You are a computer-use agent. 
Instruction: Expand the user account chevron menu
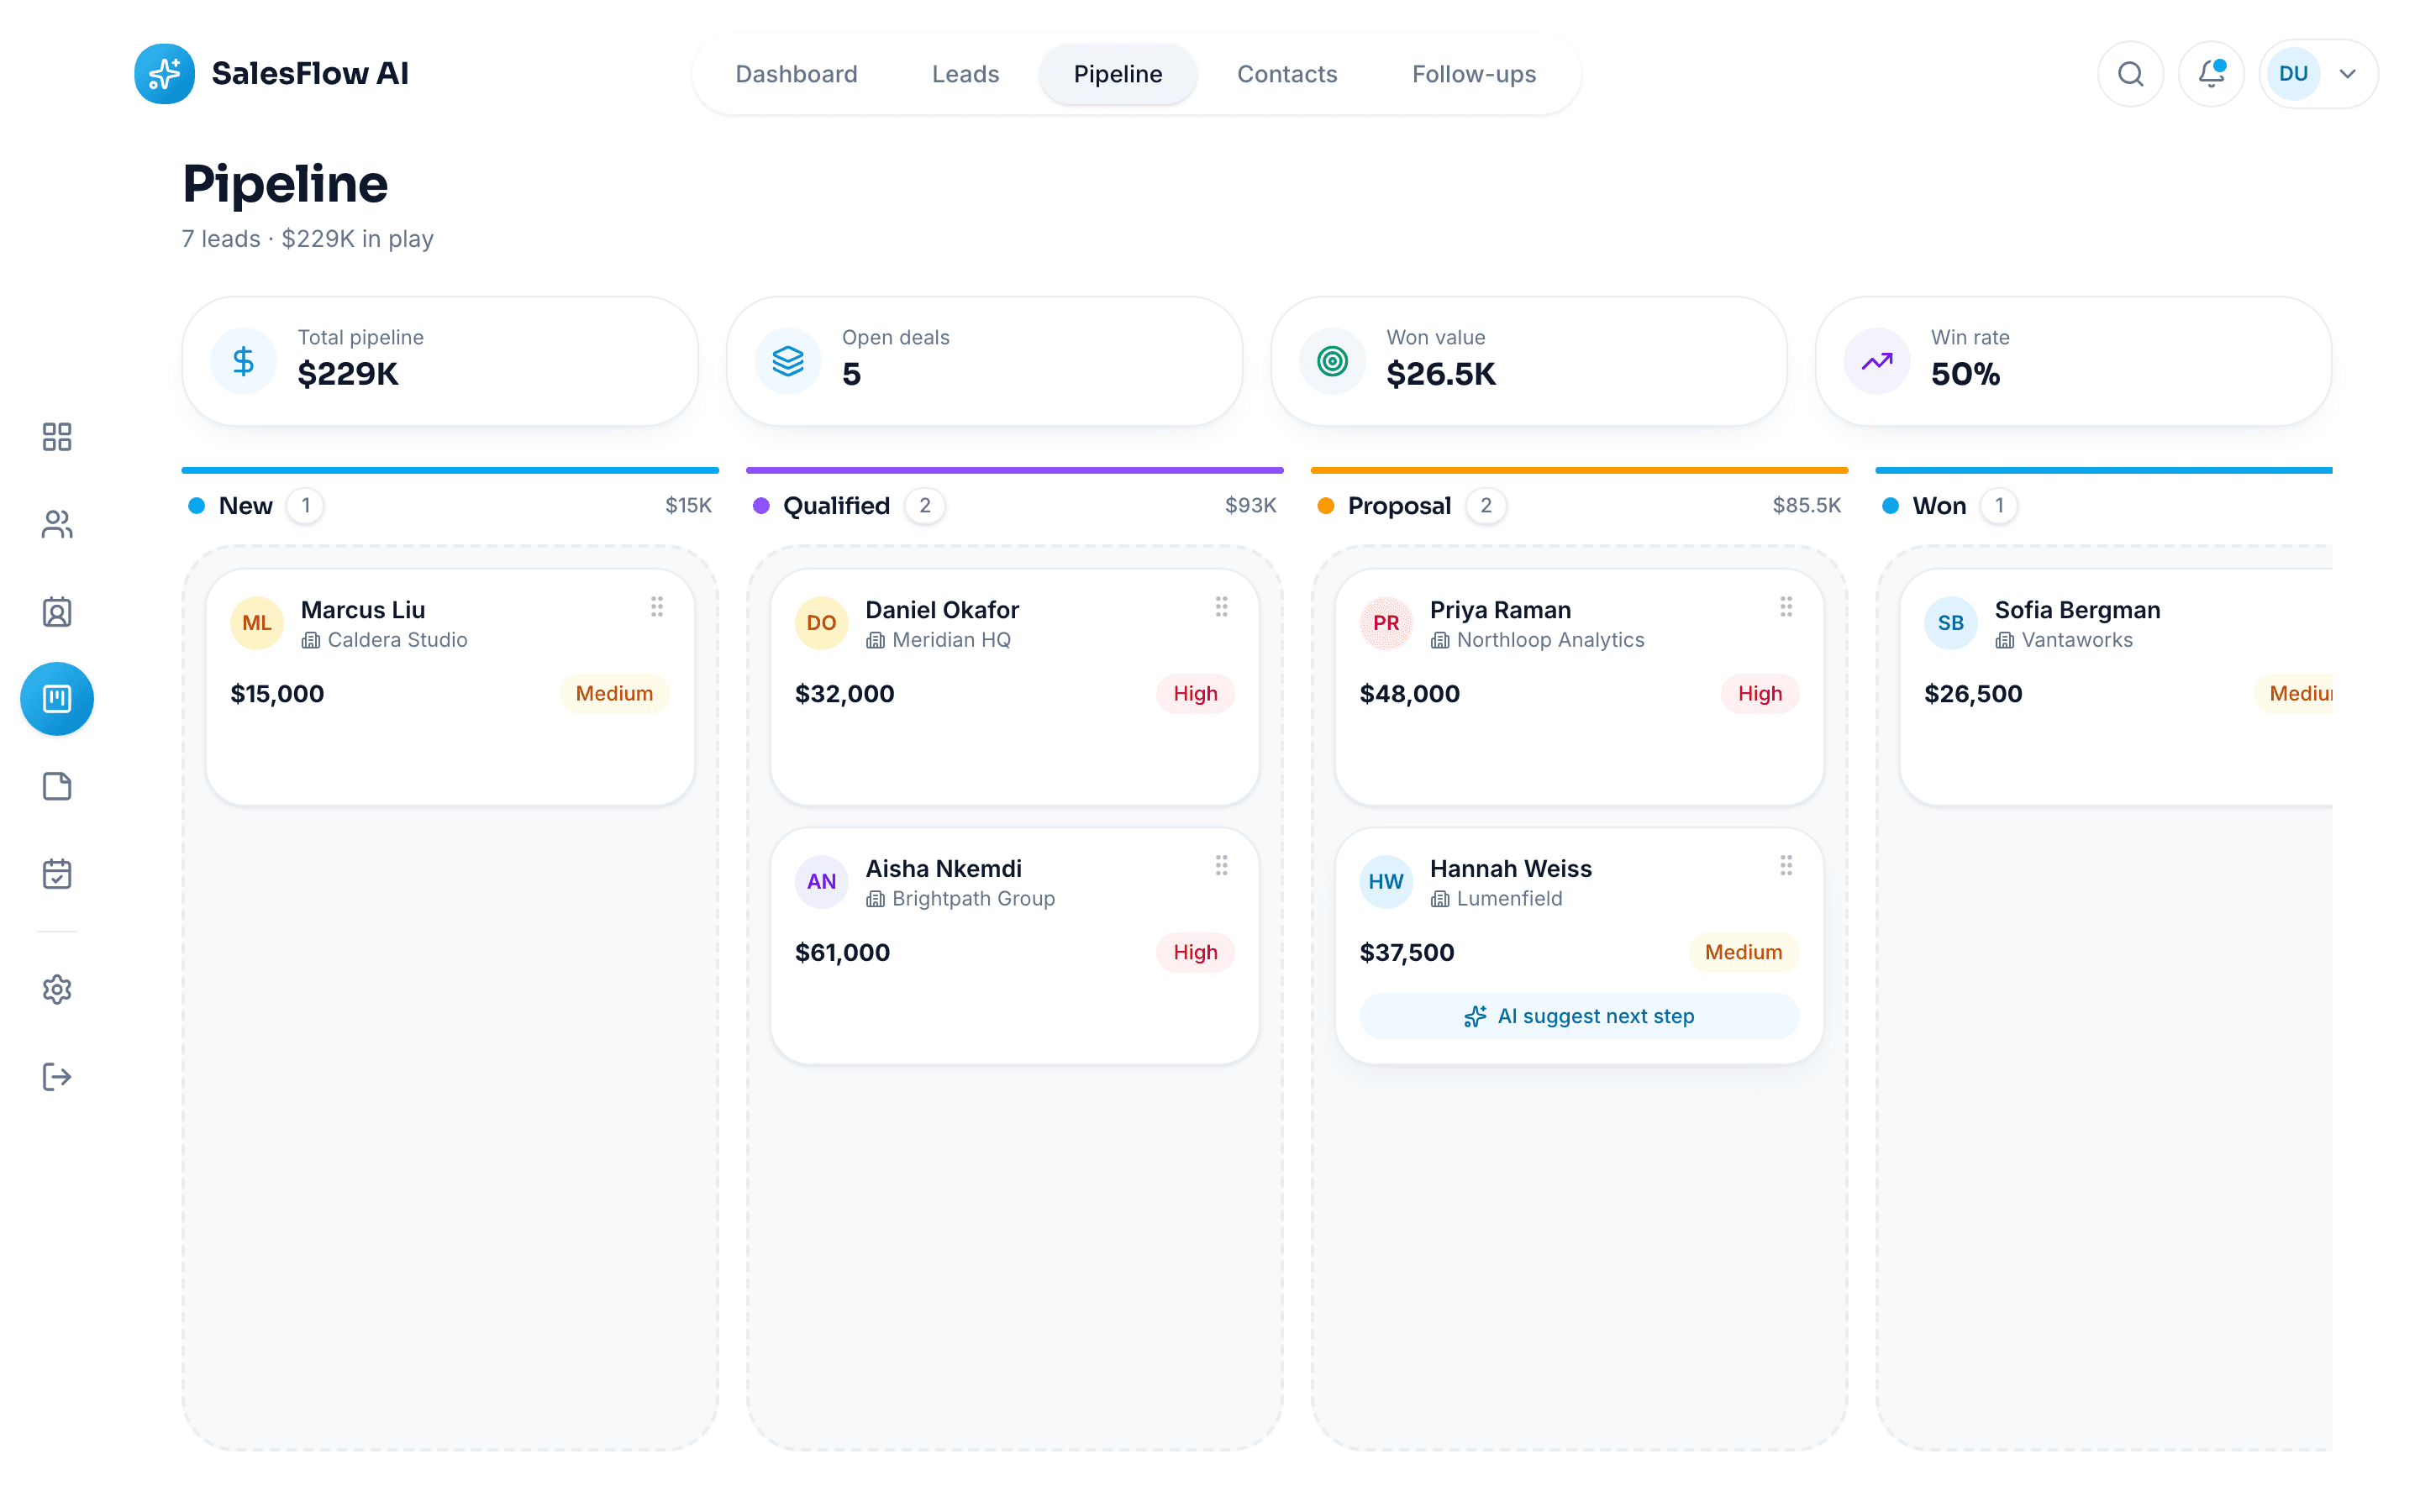(2347, 74)
